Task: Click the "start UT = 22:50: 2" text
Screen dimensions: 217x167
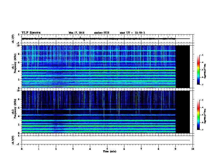Action: (x=132, y=33)
